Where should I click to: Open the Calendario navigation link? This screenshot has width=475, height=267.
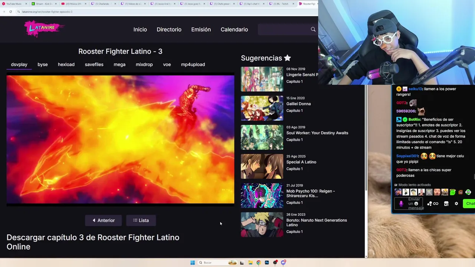(234, 30)
